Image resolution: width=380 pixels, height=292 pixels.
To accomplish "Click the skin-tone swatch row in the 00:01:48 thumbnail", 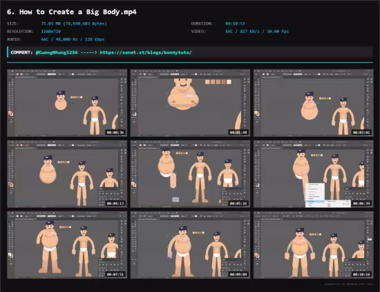I will point(218,82).
